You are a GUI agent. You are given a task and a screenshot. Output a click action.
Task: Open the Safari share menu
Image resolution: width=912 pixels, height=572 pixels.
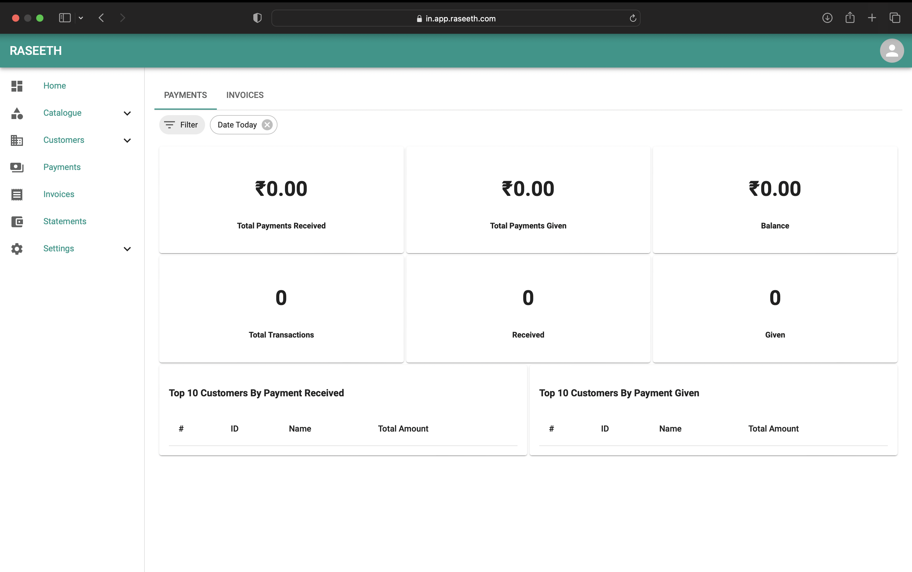[x=850, y=17]
